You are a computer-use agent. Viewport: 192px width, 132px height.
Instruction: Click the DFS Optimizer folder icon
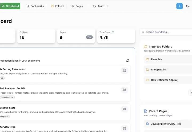coord(147,80)
